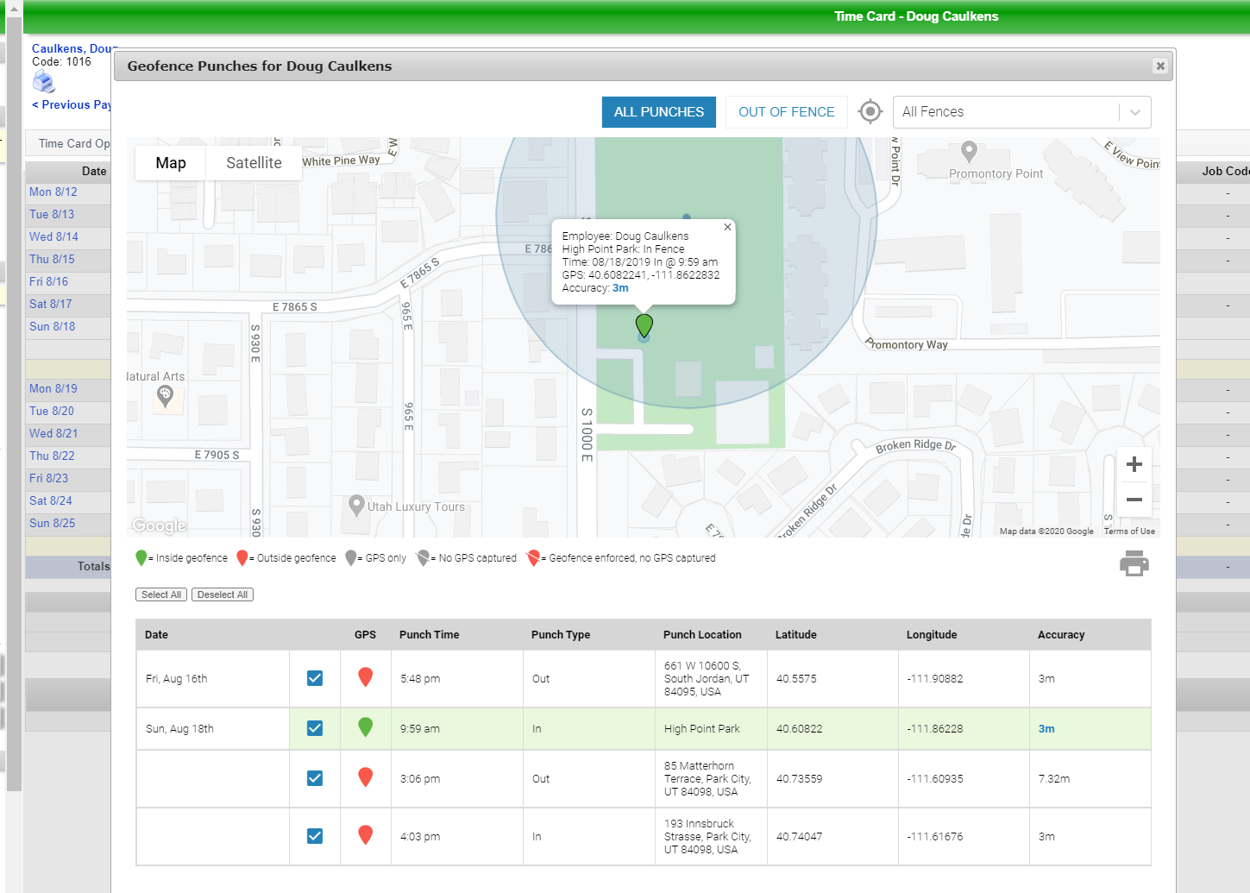Select the Sun 8/18 date in the sidebar
The height and width of the screenshot is (893, 1250).
click(52, 326)
